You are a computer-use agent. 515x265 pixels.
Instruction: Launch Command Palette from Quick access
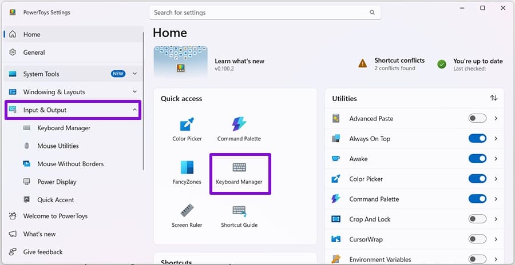239,129
